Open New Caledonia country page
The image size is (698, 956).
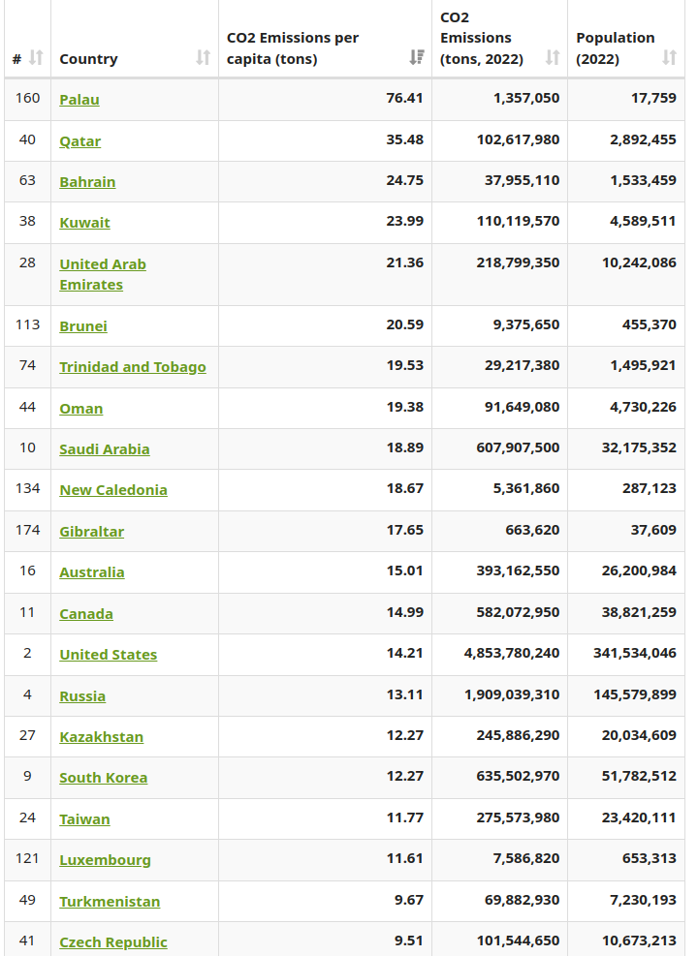click(x=112, y=490)
